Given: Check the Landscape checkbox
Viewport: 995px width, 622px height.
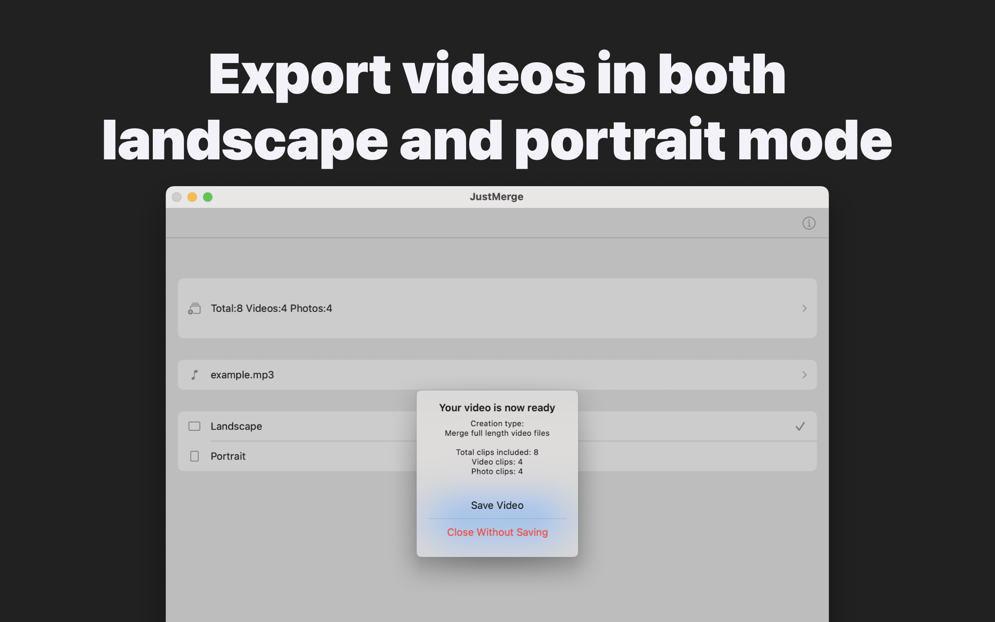Looking at the screenshot, I should tap(194, 426).
